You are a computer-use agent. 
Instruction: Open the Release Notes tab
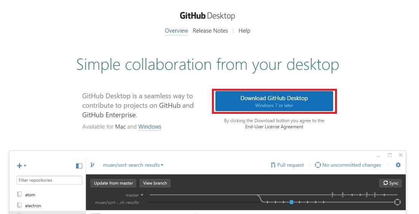coord(210,31)
